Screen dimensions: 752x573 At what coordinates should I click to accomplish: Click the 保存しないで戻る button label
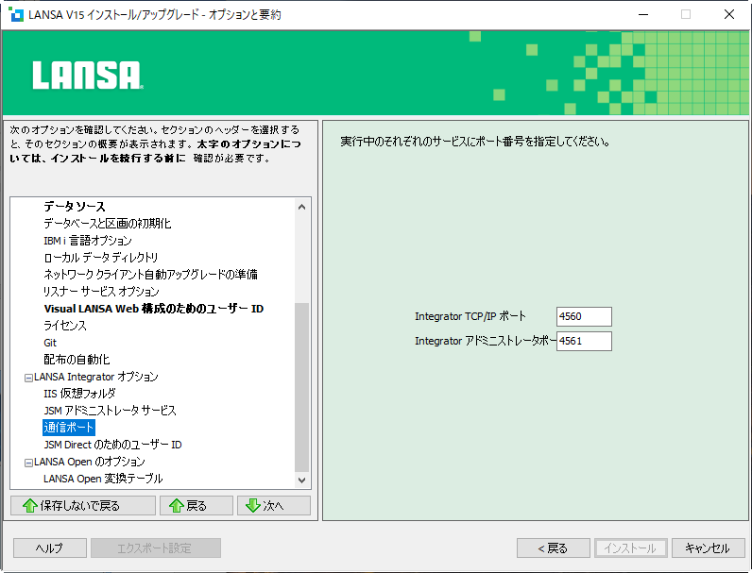(x=80, y=505)
